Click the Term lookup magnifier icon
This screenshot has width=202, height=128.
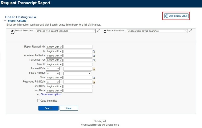94,78
